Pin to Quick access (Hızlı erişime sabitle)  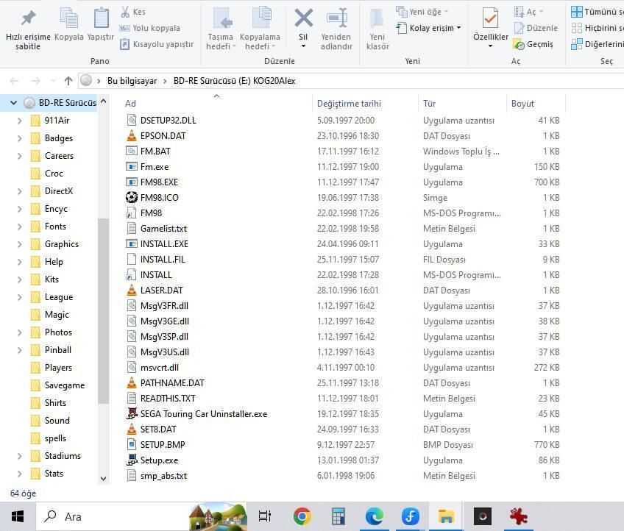click(x=28, y=30)
